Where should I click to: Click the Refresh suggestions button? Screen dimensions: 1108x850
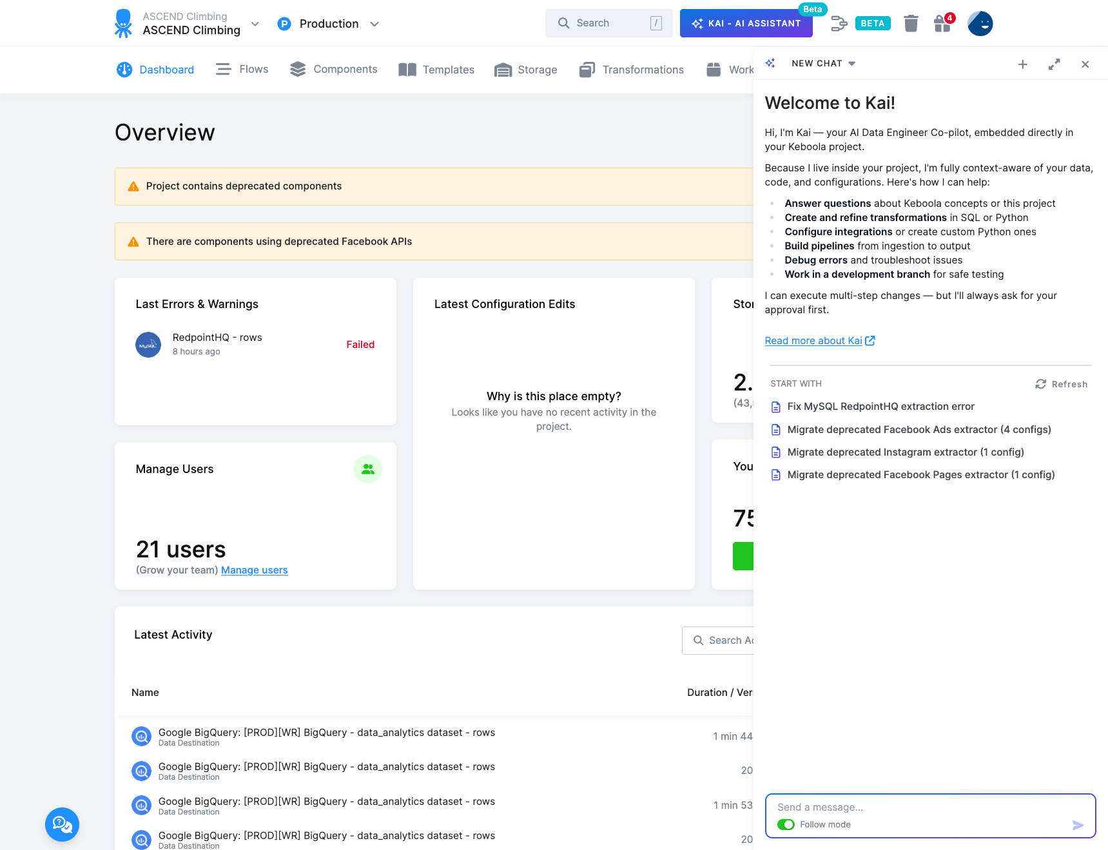pyautogui.click(x=1061, y=384)
